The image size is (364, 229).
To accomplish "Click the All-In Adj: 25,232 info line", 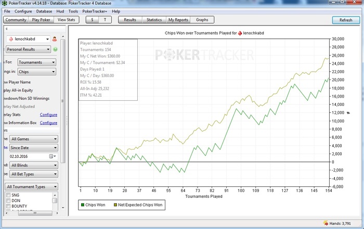I will click(95, 89).
